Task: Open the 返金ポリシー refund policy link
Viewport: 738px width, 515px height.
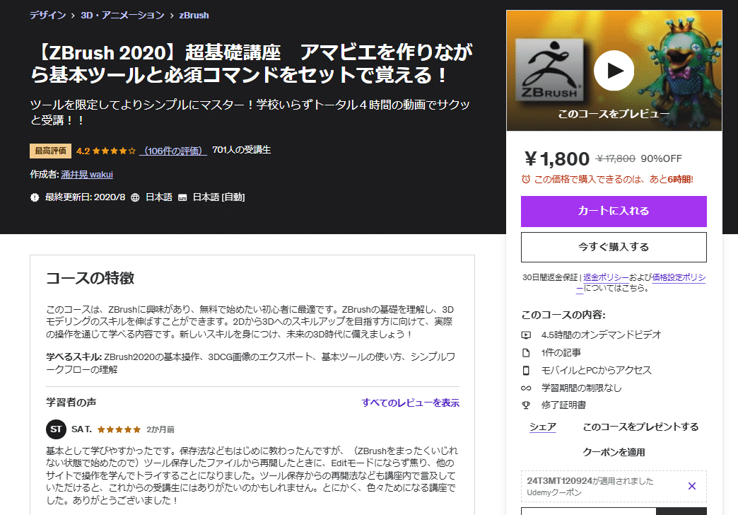Action: tap(606, 277)
